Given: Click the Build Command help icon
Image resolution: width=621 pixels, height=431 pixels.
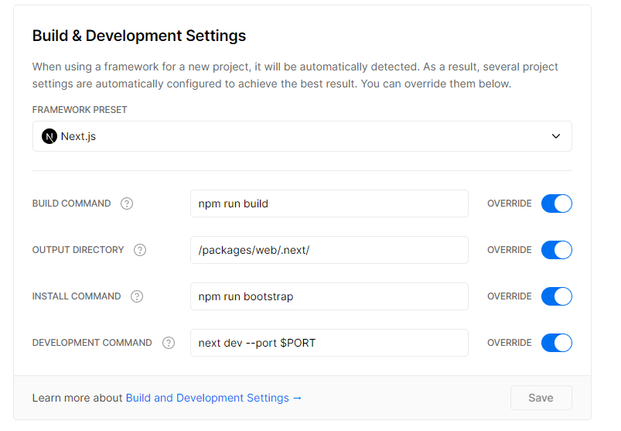Looking at the screenshot, I should 127,204.
